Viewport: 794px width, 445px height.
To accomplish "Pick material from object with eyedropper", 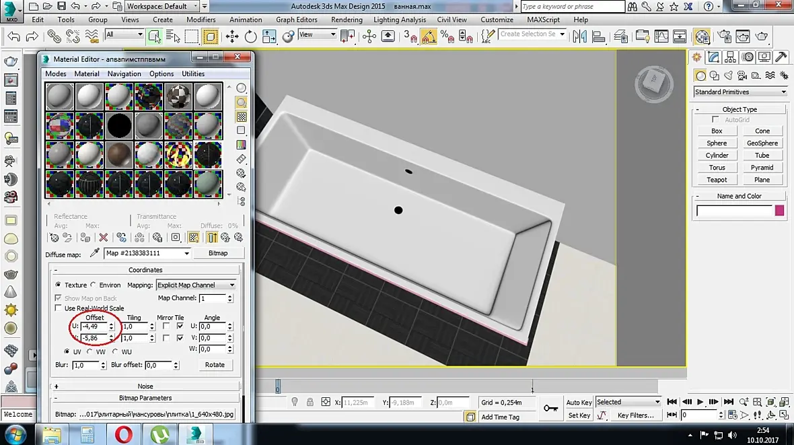I will coord(95,253).
